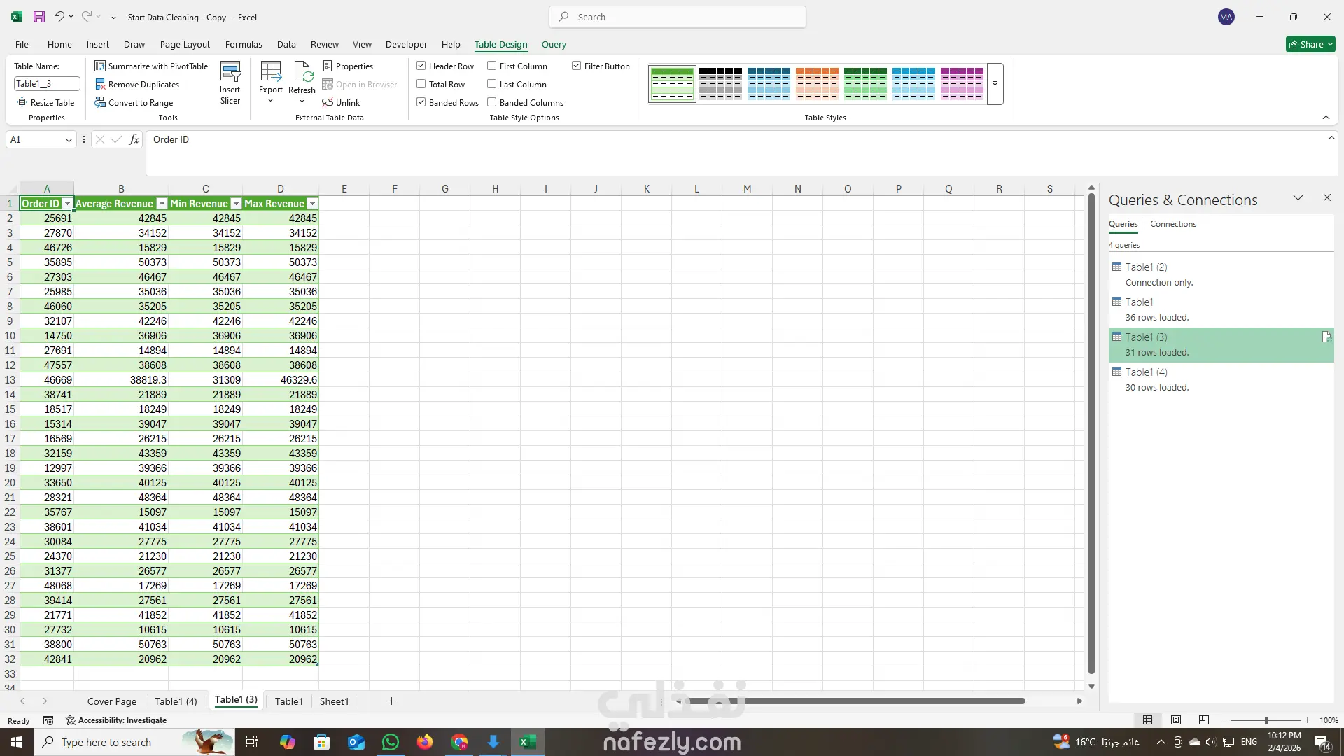The image size is (1344, 756).
Task: Open the Max Revenue filter dropdown
Action: click(x=312, y=204)
